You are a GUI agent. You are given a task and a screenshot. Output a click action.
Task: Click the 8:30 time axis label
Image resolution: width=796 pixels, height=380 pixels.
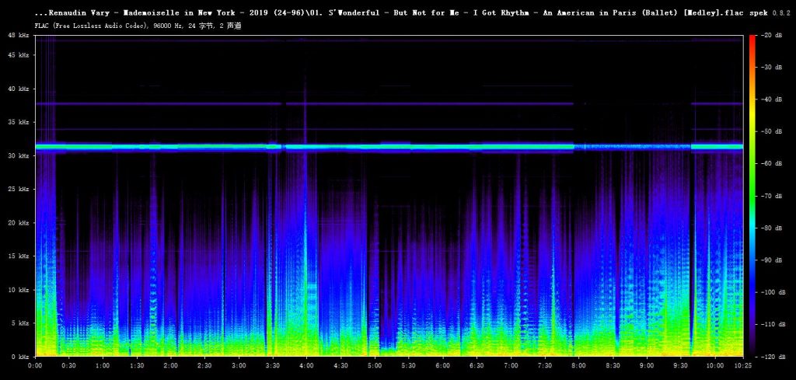(613, 365)
